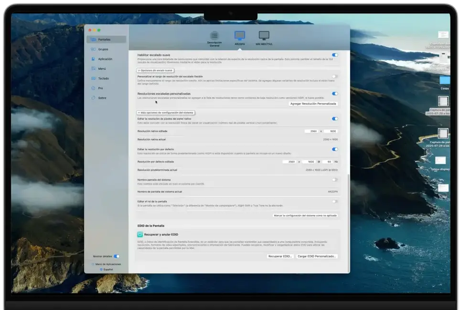
Task: Select the Aplicación sidebar icon
Action: 94,59
